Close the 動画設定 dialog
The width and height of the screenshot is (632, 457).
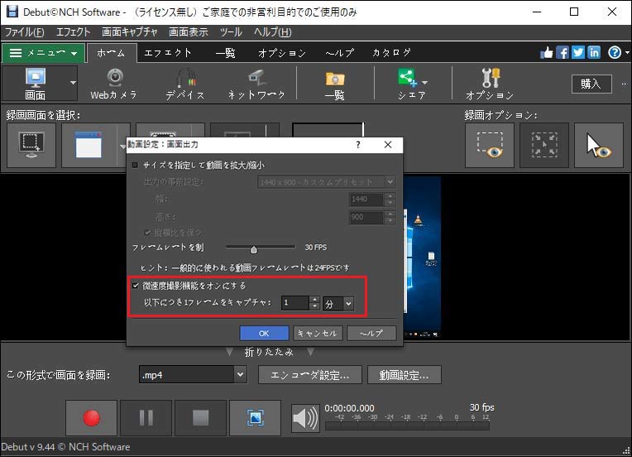pyautogui.click(x=388, y=145)
